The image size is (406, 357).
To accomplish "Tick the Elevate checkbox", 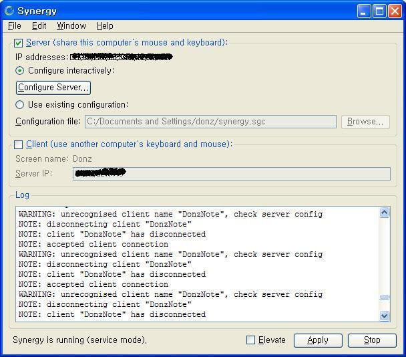I will pos(250,340).
